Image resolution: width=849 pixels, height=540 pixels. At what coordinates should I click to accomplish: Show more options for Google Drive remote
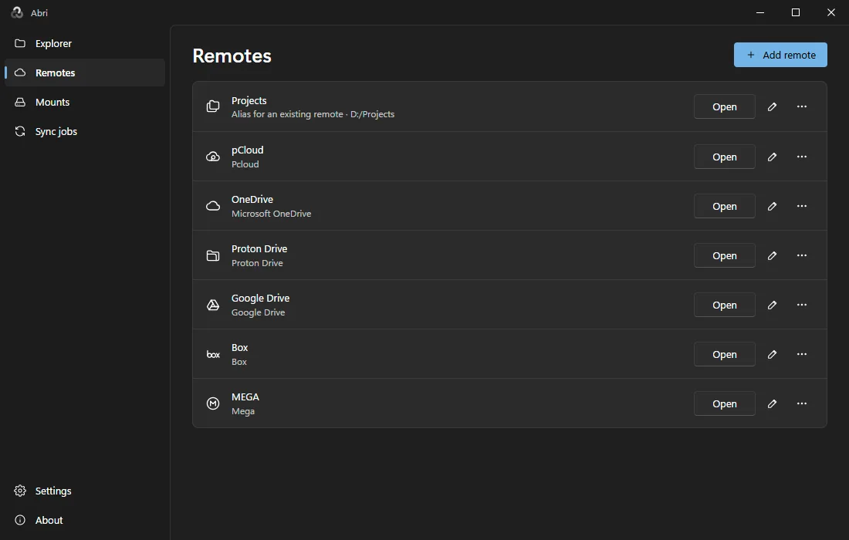[x=802, y=305]
